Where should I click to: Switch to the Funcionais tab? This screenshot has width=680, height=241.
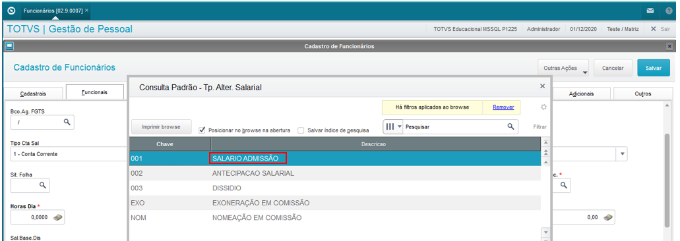(x=94, y=93)
